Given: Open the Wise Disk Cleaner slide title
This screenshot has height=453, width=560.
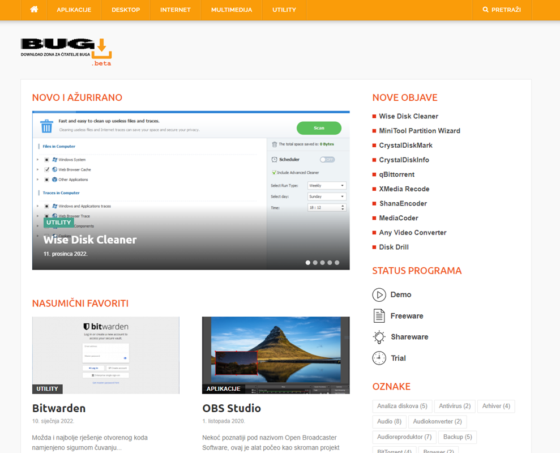Looking at the screenshot, I should coord(90,240).
